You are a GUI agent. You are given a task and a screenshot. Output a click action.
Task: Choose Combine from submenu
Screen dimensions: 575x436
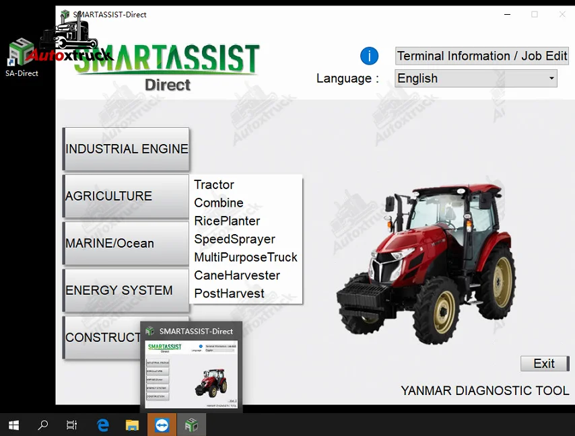click(x=219, y=203)
